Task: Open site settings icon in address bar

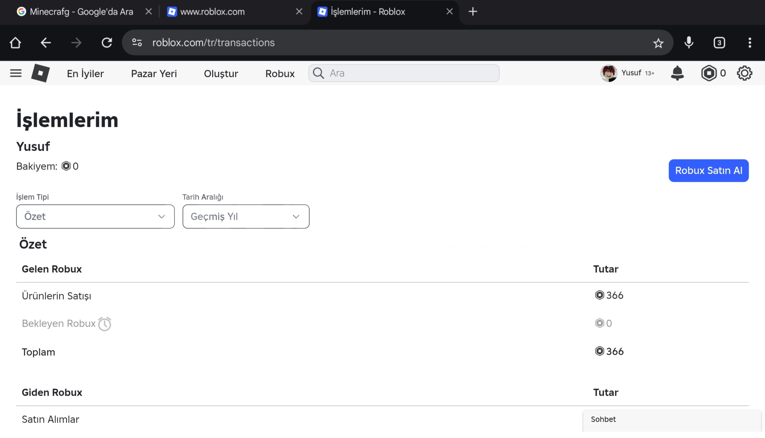Action: [137, 43]
